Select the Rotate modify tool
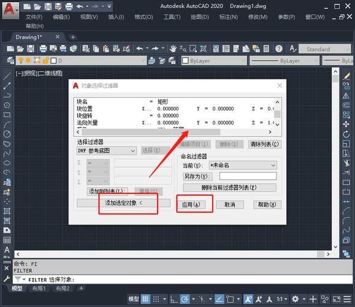355x307 pixels. [x=346, y=134]
